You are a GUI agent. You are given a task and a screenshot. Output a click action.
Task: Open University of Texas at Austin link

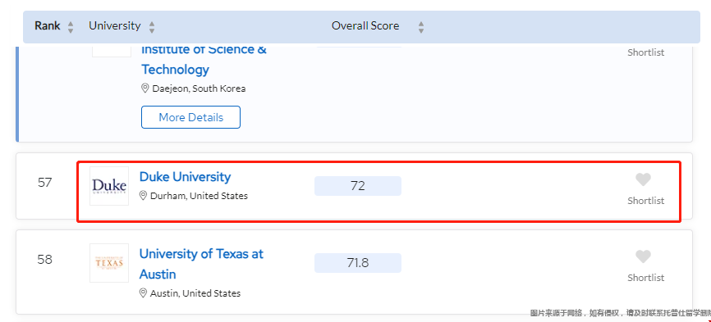click(201, 264)
